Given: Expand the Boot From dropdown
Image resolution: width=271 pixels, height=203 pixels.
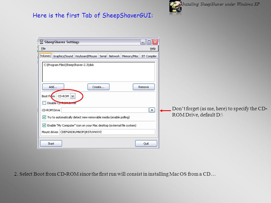Looking at the screenshot, I should point(73,96).
